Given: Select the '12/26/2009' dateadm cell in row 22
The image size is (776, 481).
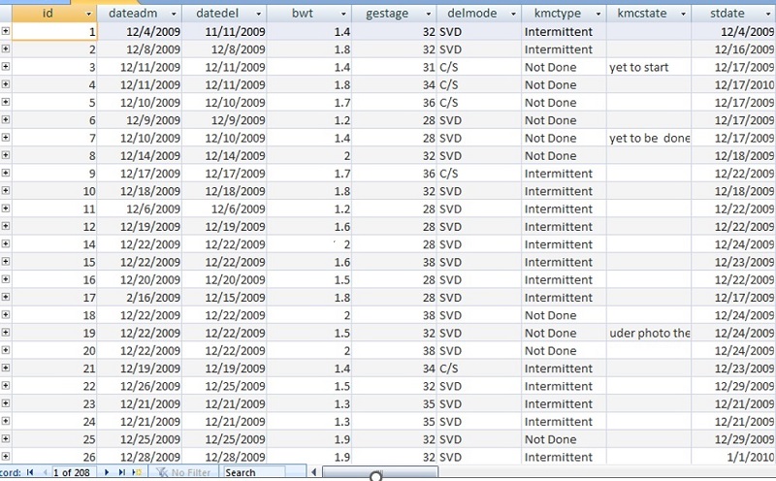Looking at the screenshot, I should point(139,386).
